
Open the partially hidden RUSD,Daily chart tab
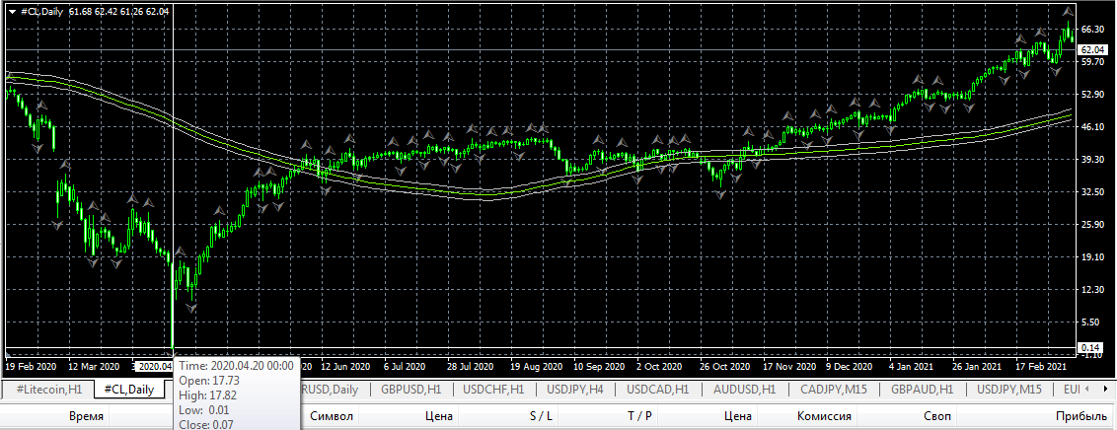(331, 390)
